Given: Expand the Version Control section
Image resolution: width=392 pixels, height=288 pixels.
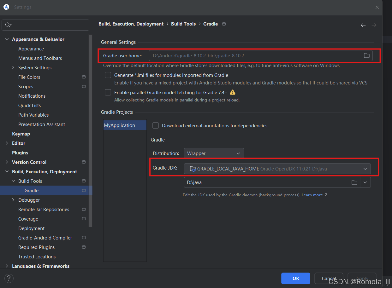Looking at the screenshot, I should [7, 162].
